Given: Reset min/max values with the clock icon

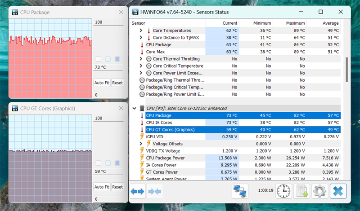Looking at the screenshot, I should pyautogui.click(x=283, y=191).
